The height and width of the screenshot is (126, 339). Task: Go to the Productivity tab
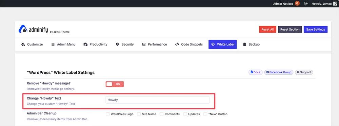click(95, 44)
